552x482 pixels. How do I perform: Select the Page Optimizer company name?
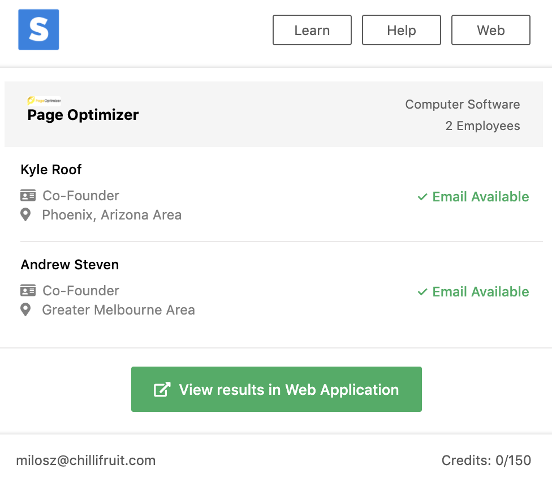click(x=83, y=115)
